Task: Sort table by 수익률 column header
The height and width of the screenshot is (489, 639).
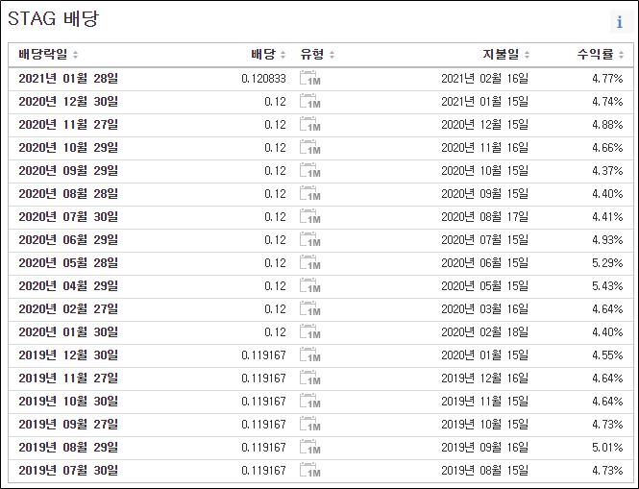Action: tap(601, 54)
